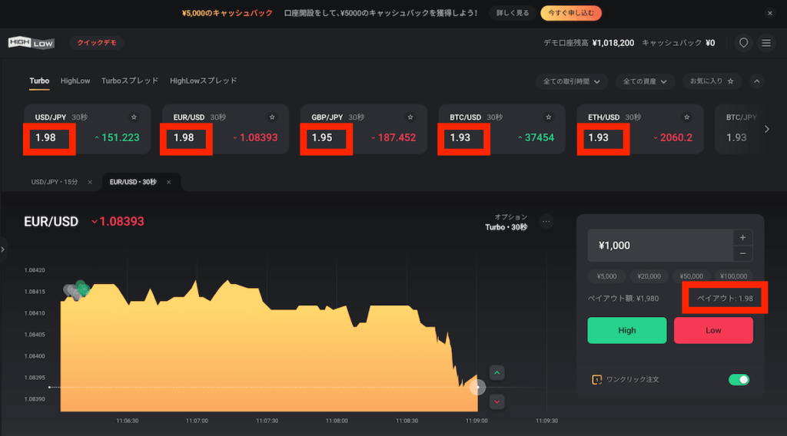The width and height of the screenshot is (787, 436).
Task: Toggle the お気に入り favorites filter
Action: pos(711,81)
